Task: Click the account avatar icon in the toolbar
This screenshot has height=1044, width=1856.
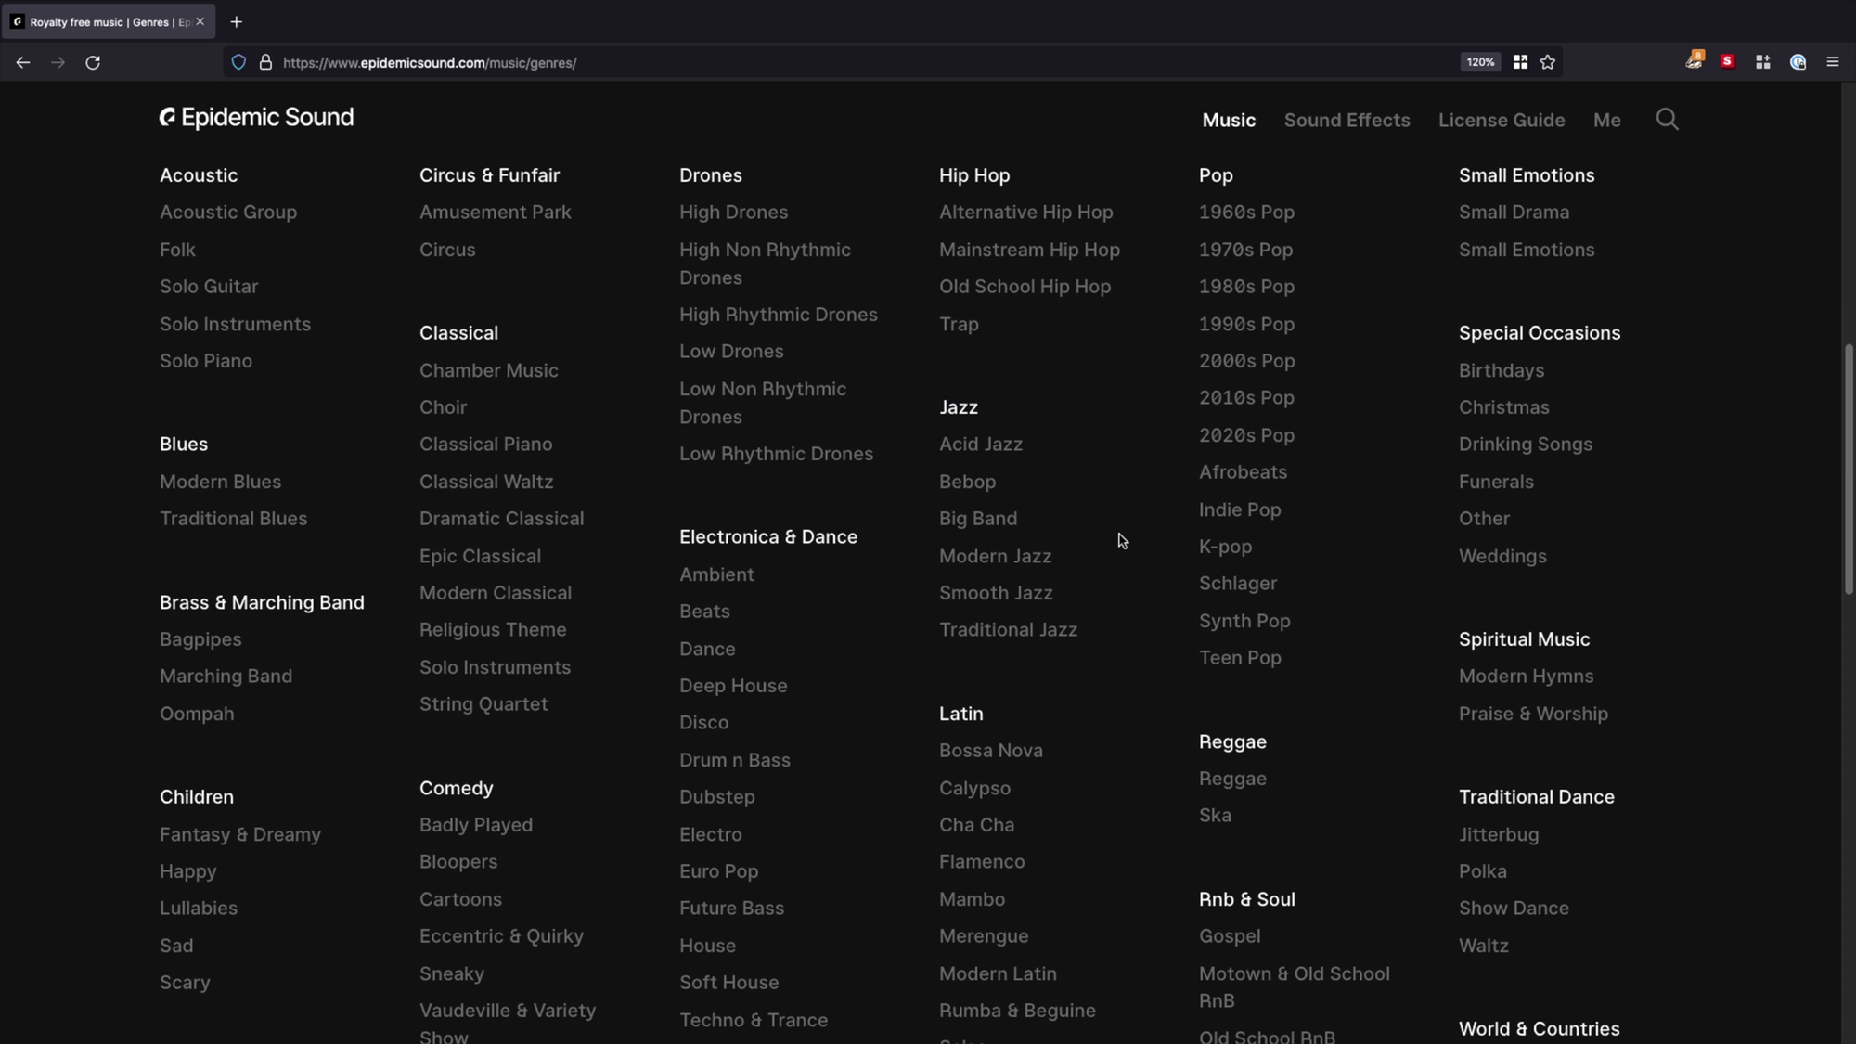Action: (x=1798, y=62)
